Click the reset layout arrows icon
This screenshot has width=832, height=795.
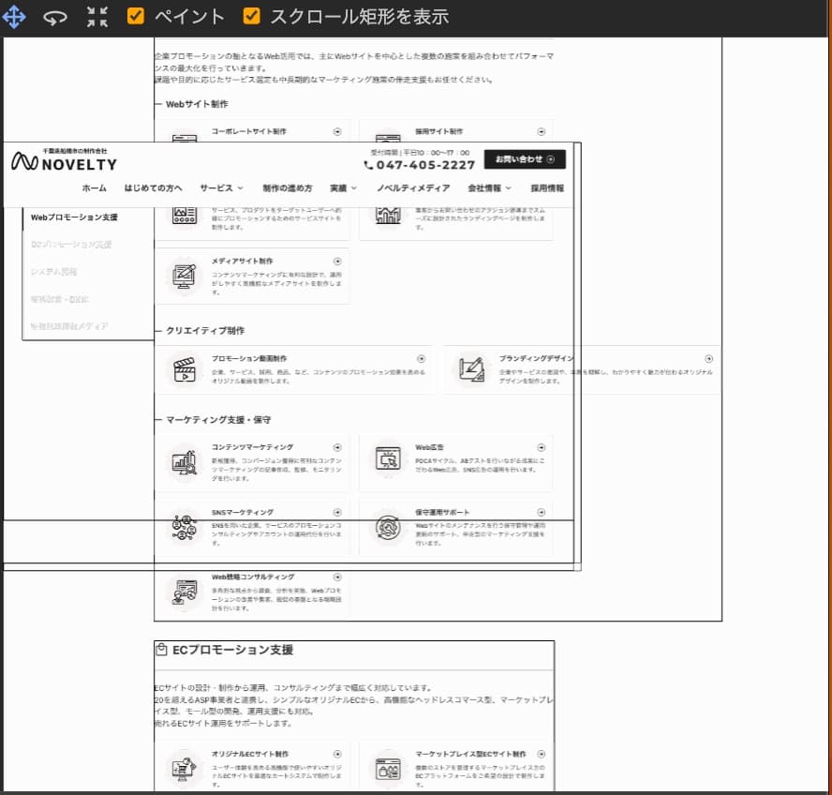(x=97, y=17)
